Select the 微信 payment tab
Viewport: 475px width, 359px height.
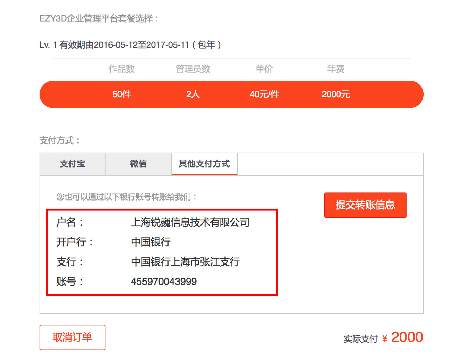138,164
